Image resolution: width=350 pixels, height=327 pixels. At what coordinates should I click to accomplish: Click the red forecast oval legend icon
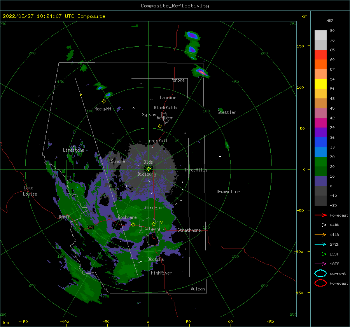[320, 283]
